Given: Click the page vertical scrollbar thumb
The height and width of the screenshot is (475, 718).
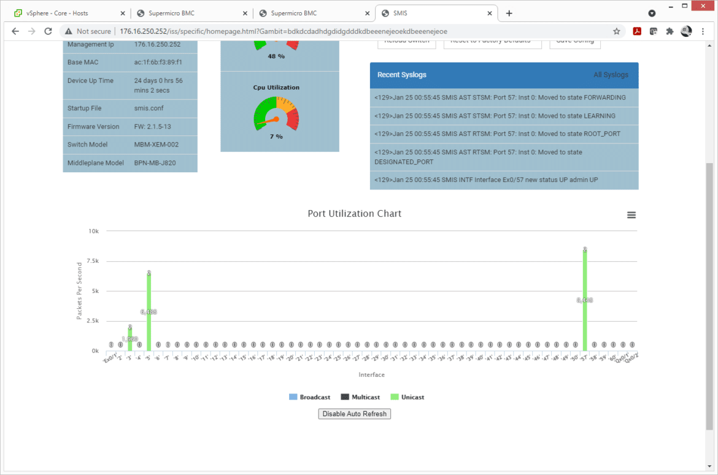Looking at the screenshot, I should point(709,296).
